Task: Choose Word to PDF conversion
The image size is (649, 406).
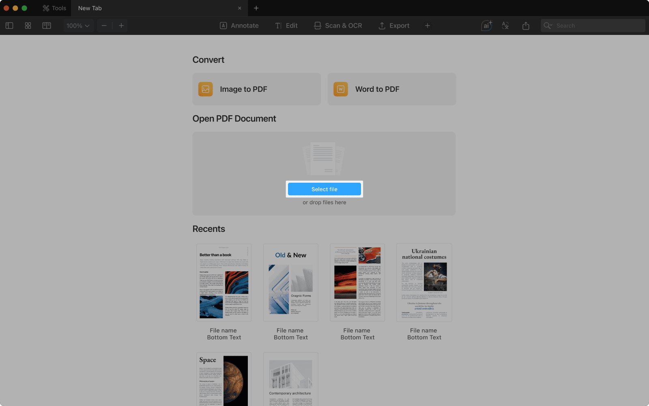Action: coord(391,89)
